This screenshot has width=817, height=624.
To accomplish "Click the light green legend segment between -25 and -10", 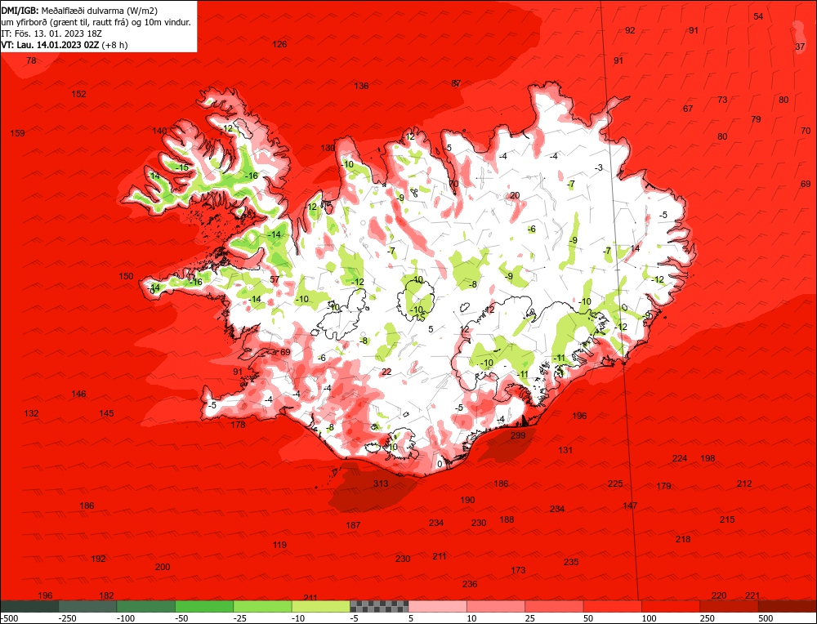I will (262, 606).
